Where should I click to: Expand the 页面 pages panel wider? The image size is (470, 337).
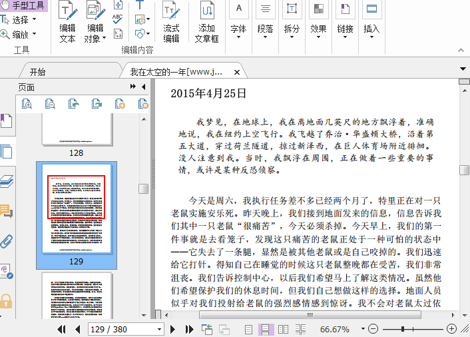[x=132, y=87]
